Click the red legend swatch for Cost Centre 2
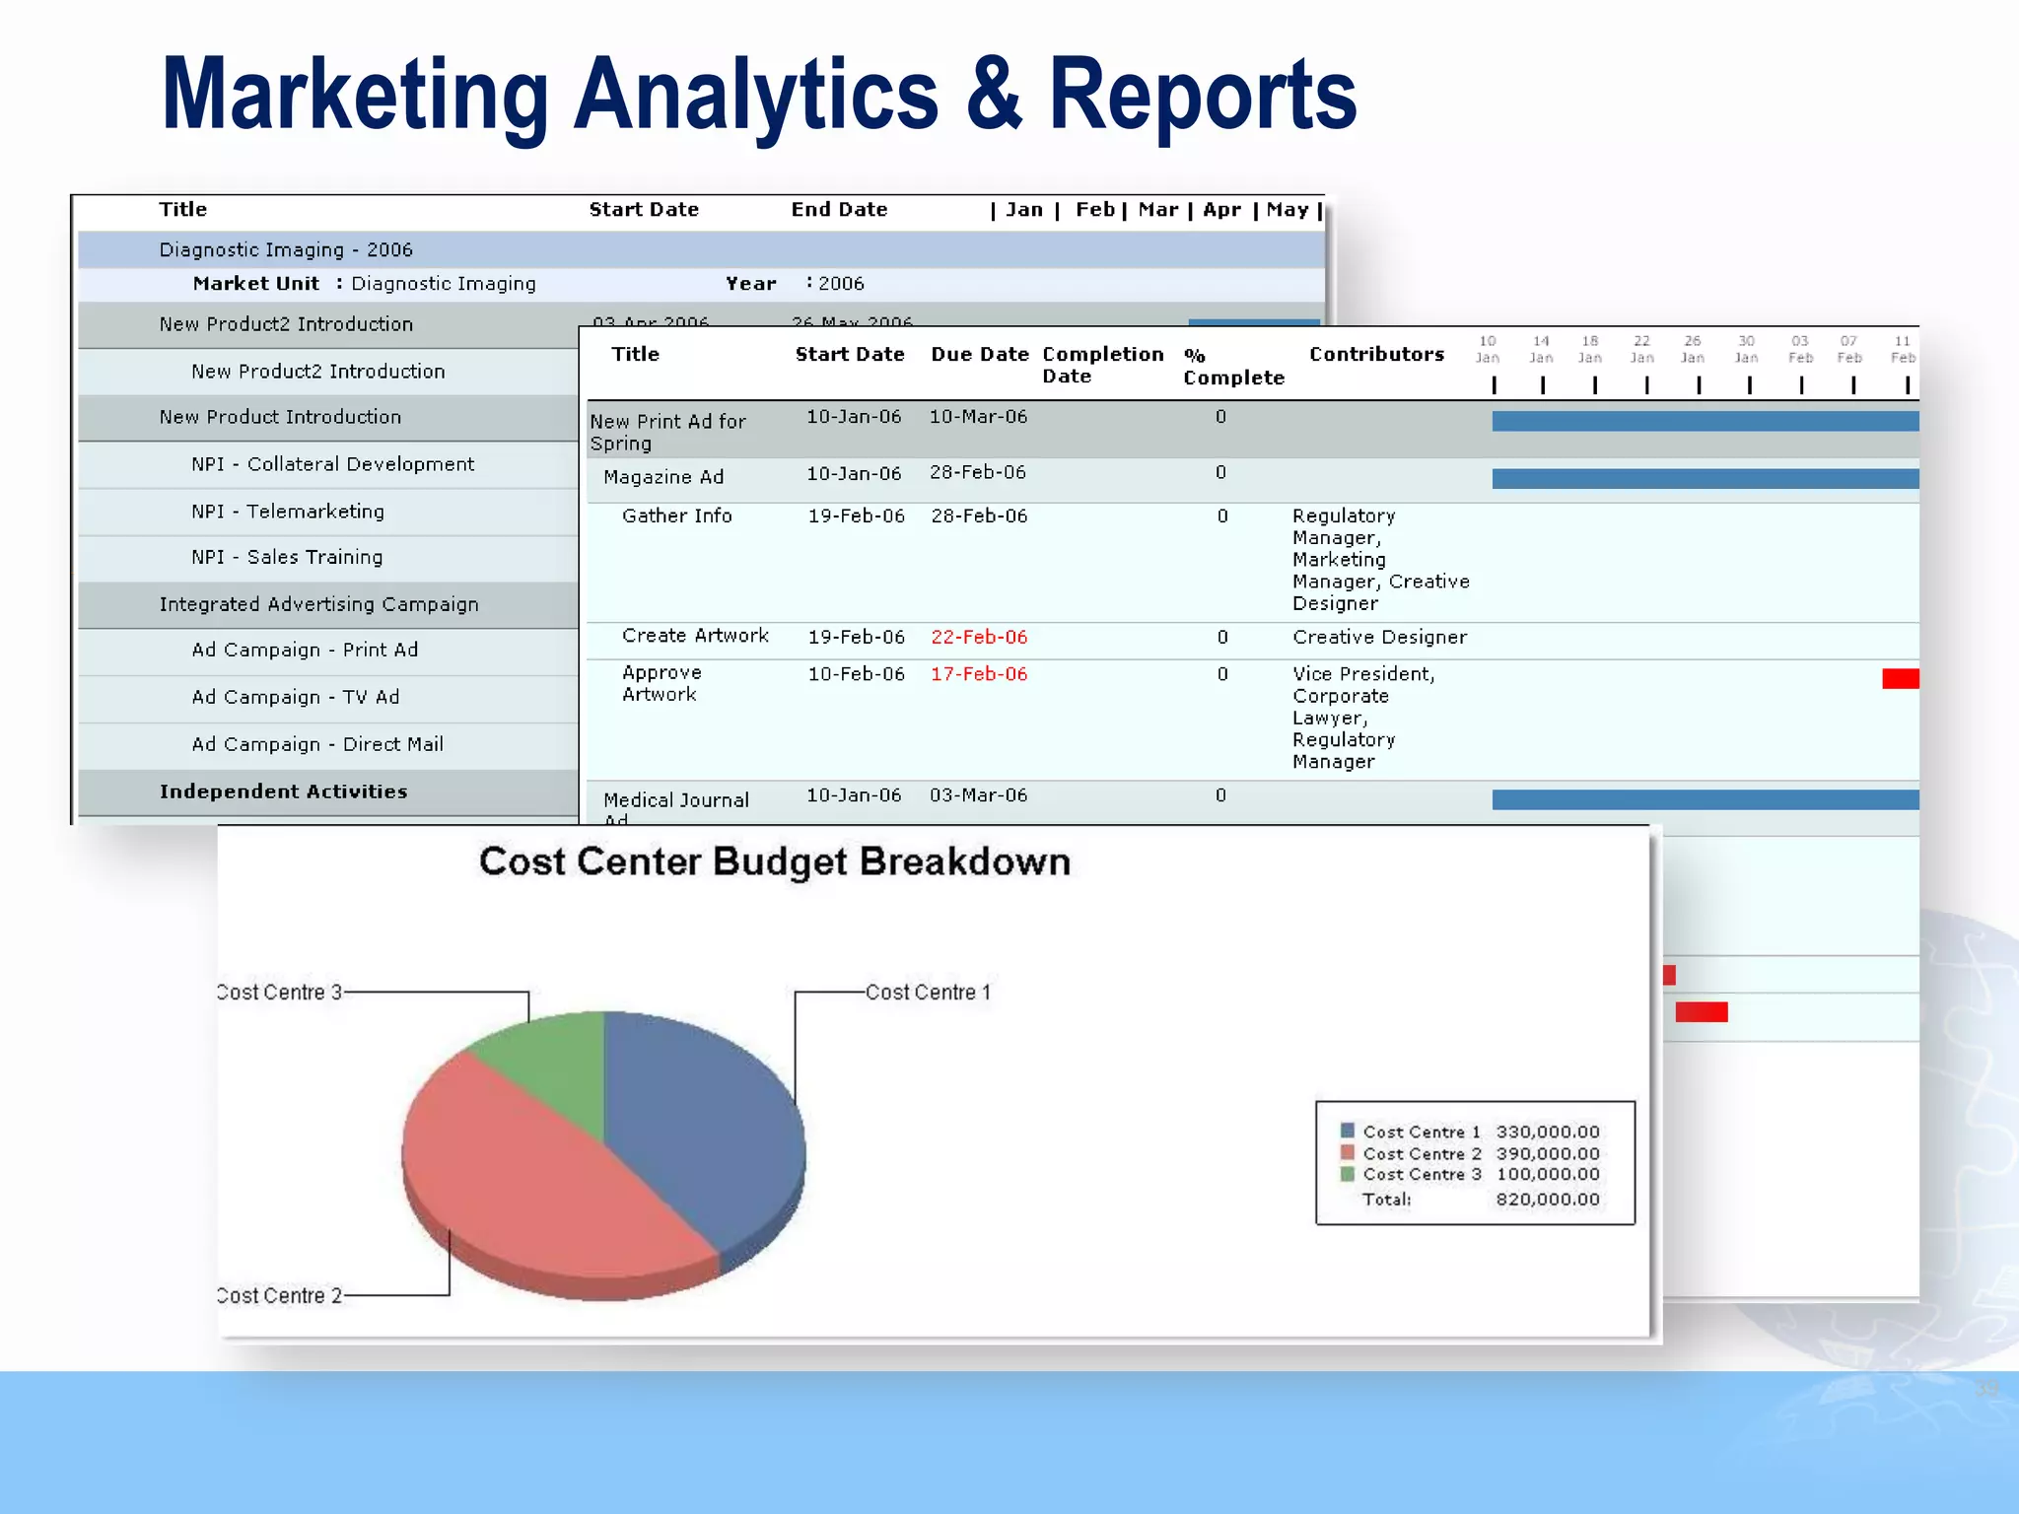This screenshot has width=2019, height=1514. pyautogui.click(x=1348, y=1152)
